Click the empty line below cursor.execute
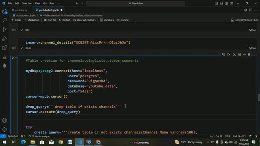Viewport: 260px width, 146px height. [141, 117]
